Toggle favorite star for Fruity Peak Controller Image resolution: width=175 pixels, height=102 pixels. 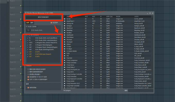point(65,86)
